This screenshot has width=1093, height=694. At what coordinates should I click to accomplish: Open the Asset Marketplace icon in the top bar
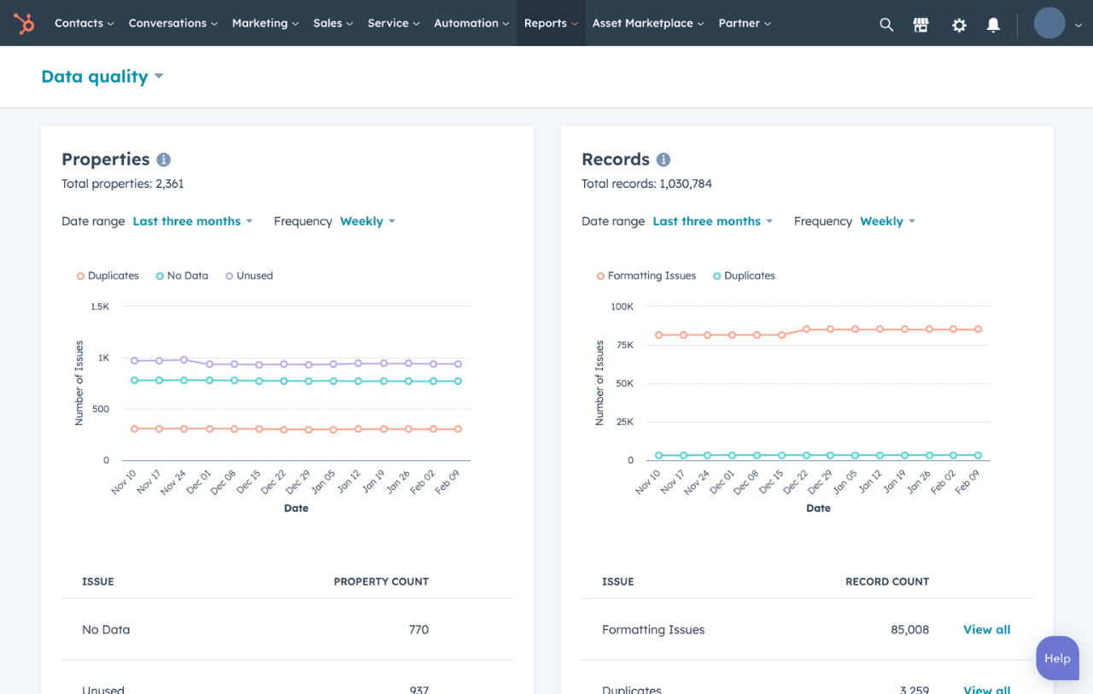tap(921, 24)
